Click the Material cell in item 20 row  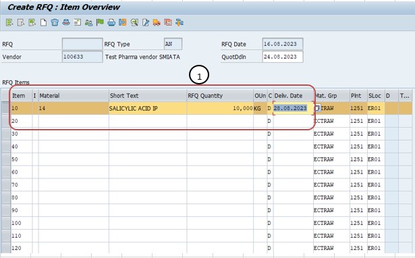74,121
